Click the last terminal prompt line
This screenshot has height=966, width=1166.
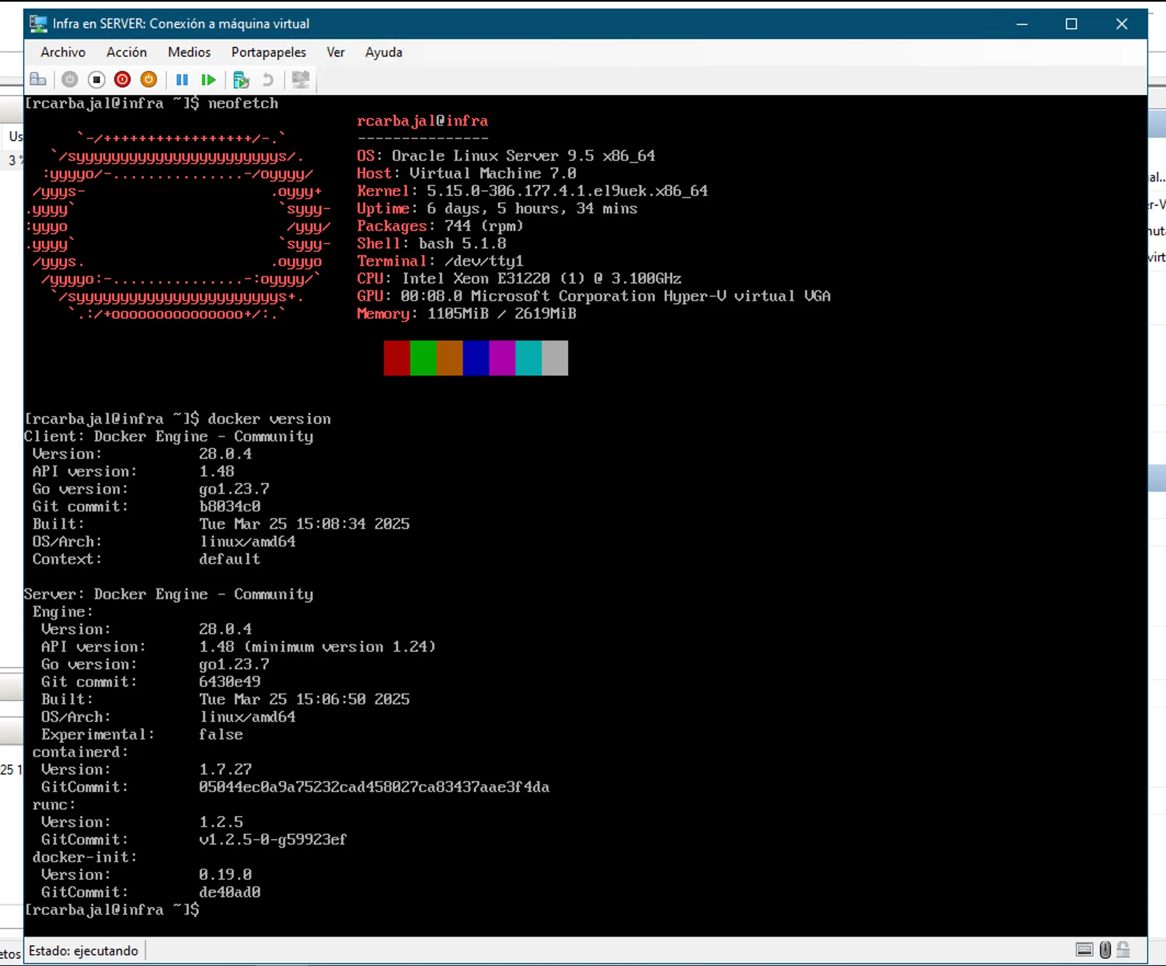click(x=111, y=910)
